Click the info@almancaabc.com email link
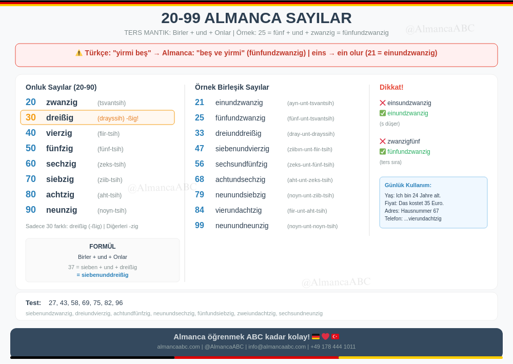Viewport: 513px width, 364px height. pos(277,347)
